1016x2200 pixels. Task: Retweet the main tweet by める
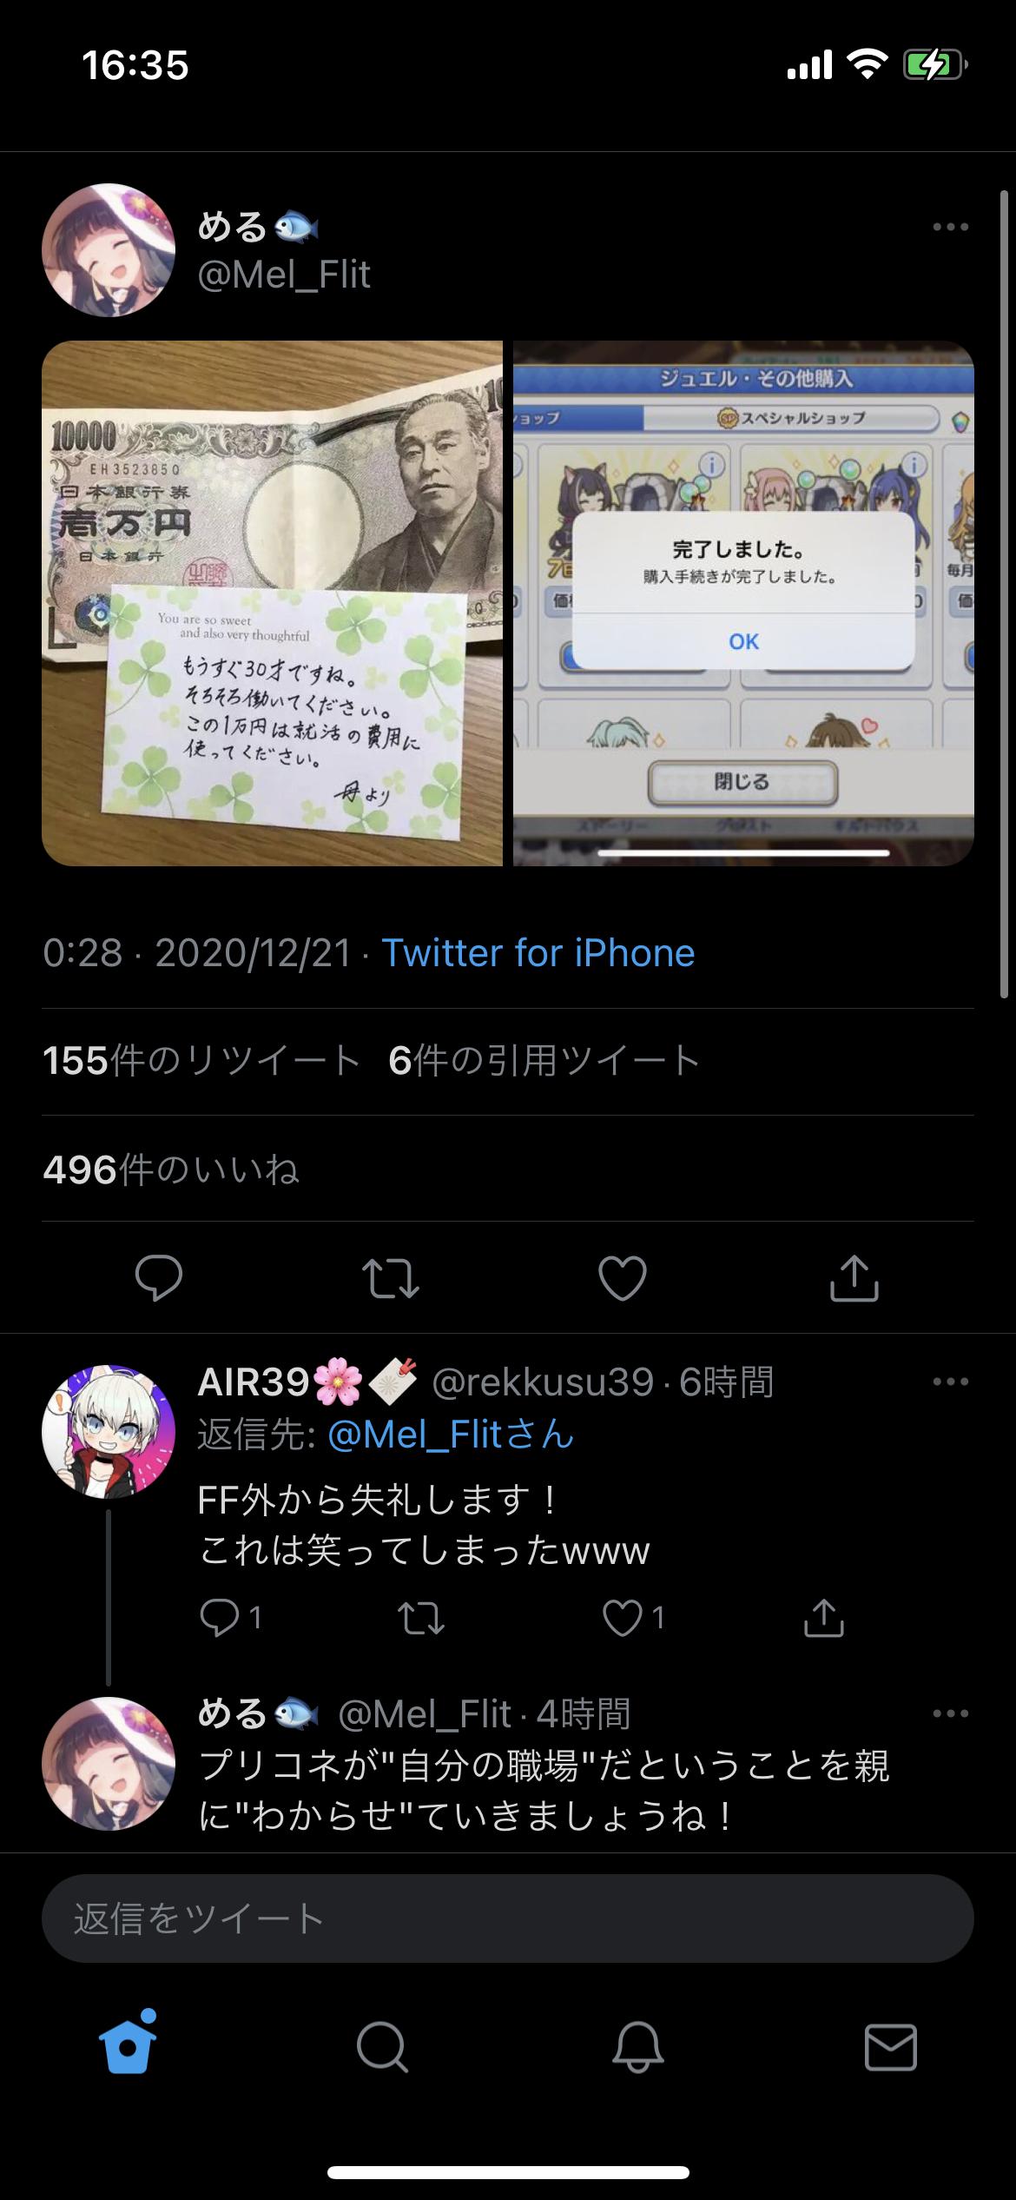pos(391,1278)
